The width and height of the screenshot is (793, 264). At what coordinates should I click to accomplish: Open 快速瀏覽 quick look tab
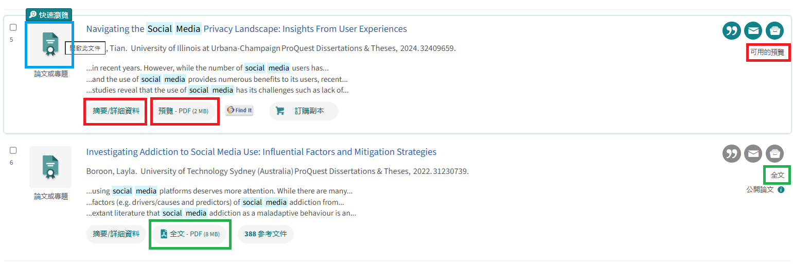[x=49, y=15]
